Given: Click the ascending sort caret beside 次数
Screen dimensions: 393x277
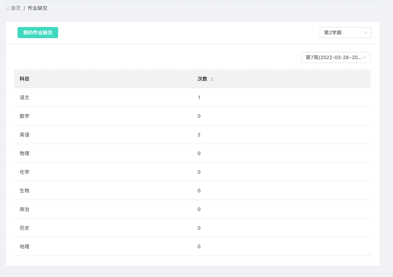Looking at the screenshot, I should (x=212, y=78).
